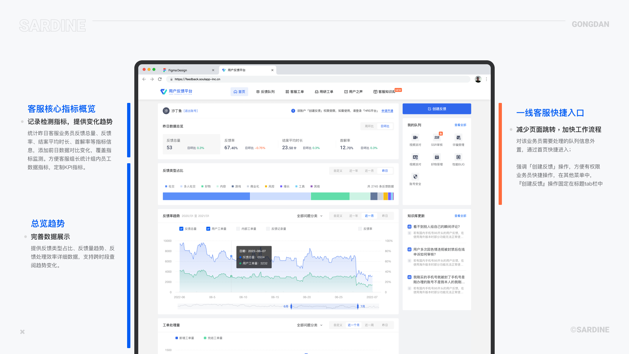Go to the 反馈队列 nav tab
This screenshot has width=629, height=354.
[x=265, y=92]
